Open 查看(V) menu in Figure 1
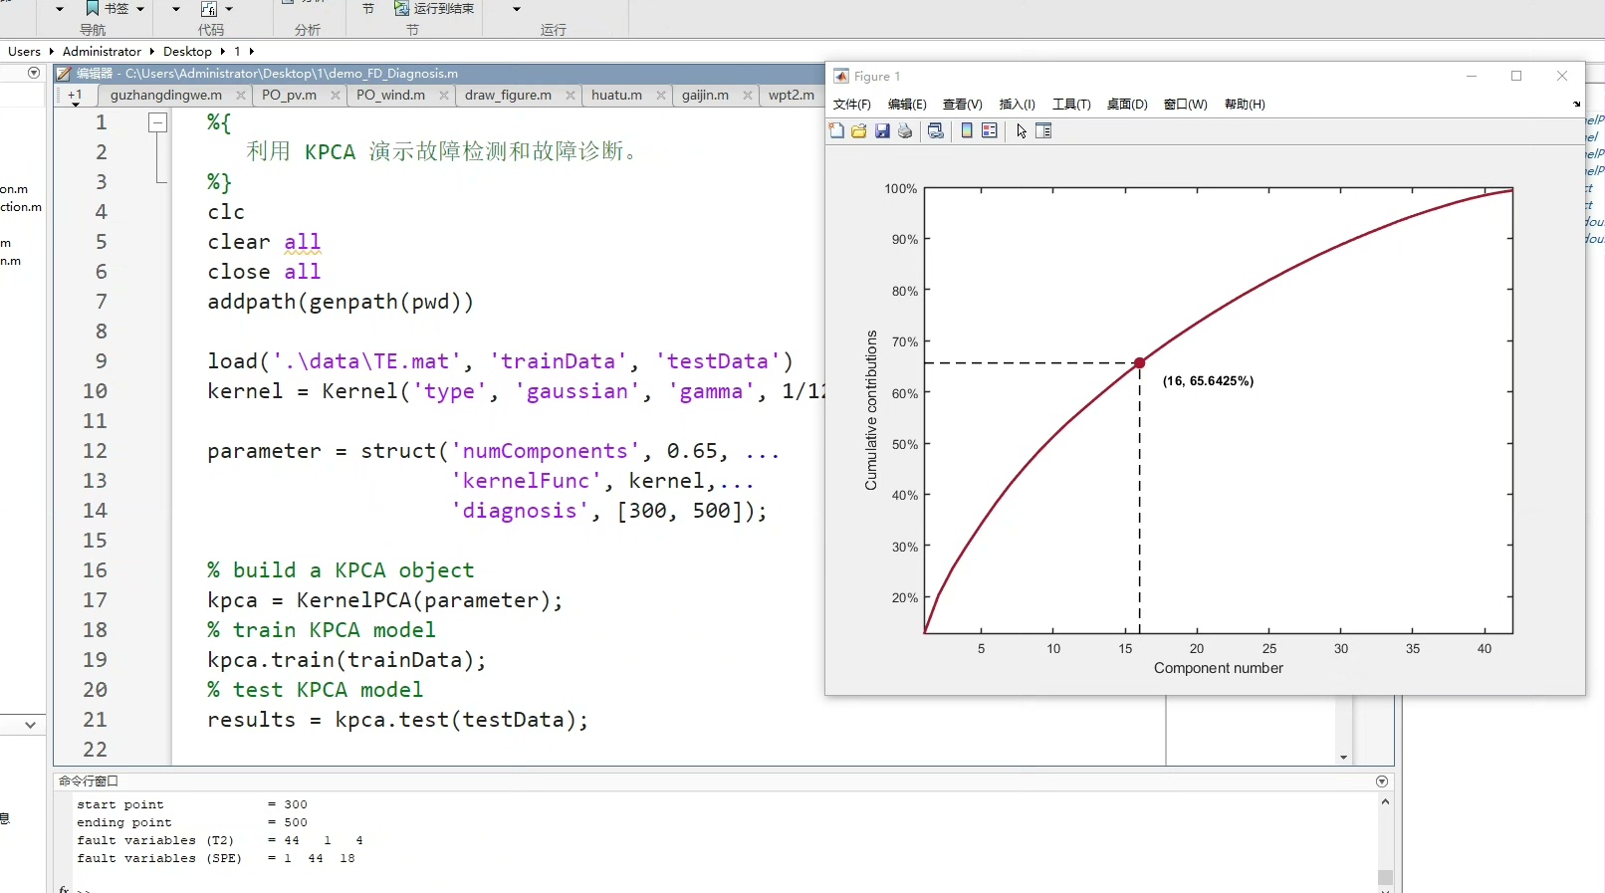The height and width of the screenshot is (893, 1605). coord(963,105)
